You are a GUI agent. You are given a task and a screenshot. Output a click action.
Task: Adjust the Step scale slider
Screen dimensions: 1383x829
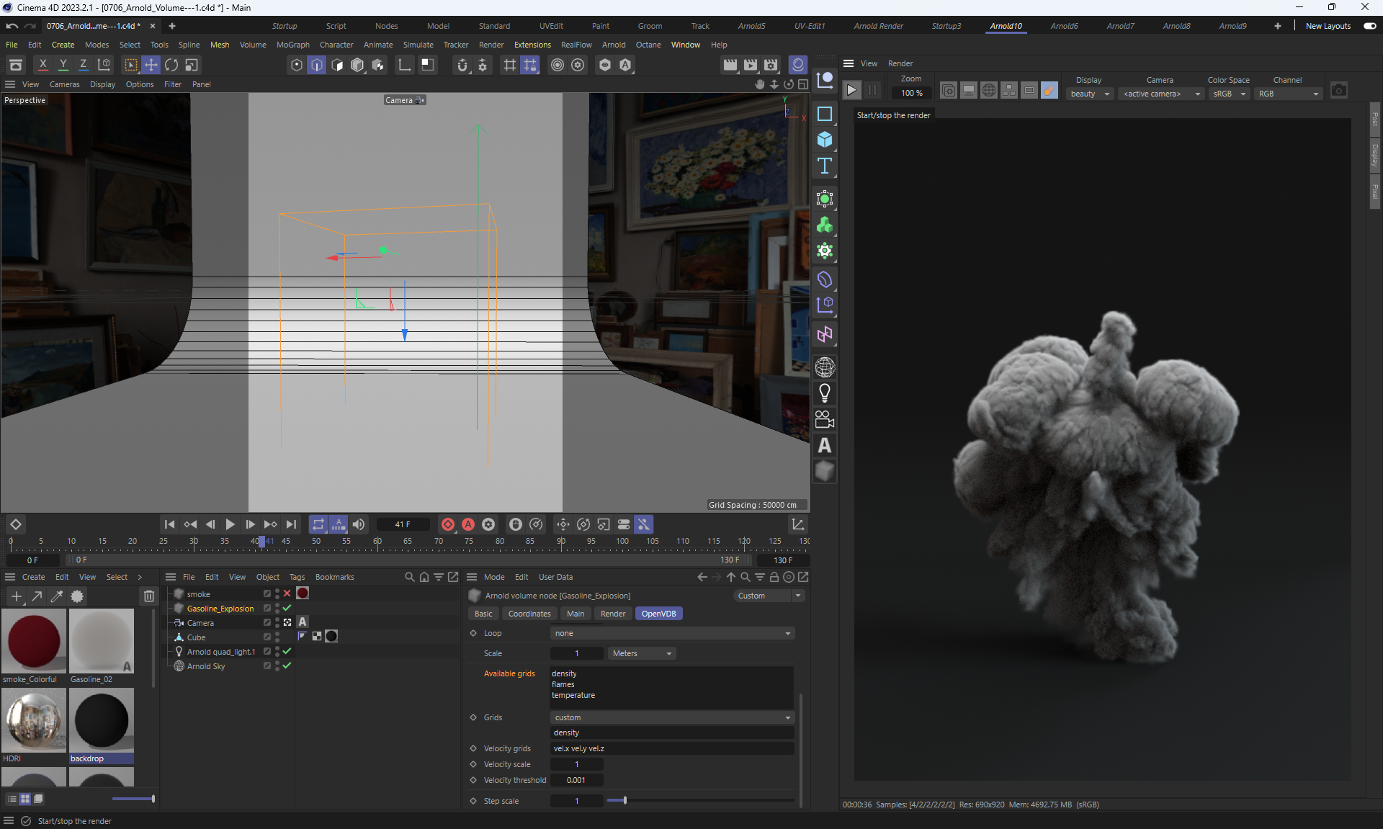click(x=625, y=800)
